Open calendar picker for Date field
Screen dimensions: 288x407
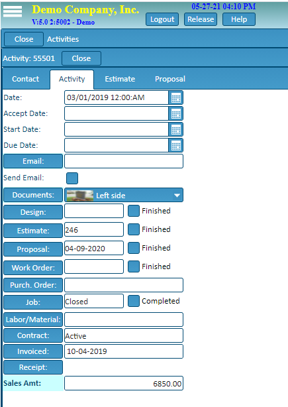tap(176, 98)
